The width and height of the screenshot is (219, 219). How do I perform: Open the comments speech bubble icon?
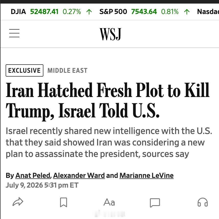click(155, 203)
